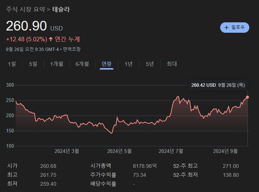Select the 5일 time range tab
The width and height of the screenshot is (259, 192).
click(x=33, y=64)
